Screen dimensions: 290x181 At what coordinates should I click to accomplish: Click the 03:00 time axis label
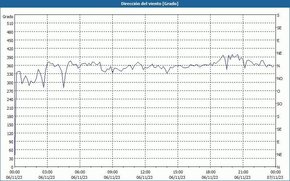coord(47,172)
